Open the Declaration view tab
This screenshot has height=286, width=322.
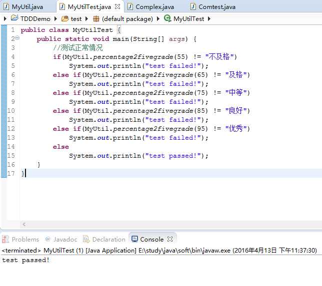tap(108, 239)
